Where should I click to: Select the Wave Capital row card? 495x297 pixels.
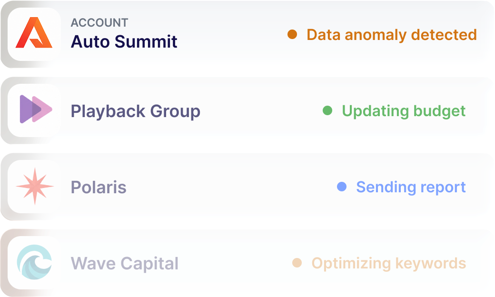(x=247, y=263)
